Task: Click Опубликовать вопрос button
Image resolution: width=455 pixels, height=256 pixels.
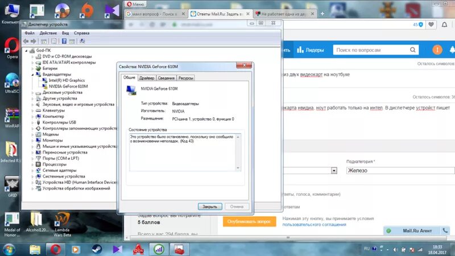Action: click(x=249, y=221)
